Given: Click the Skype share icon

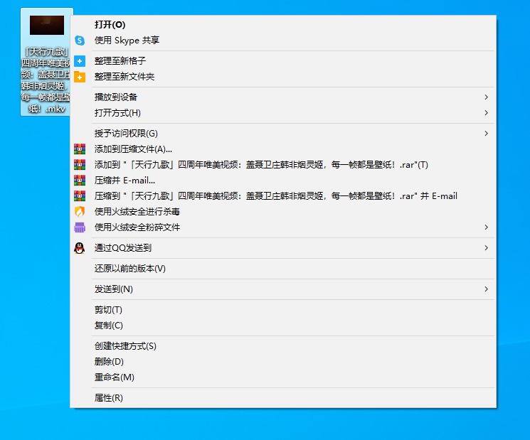Looking at the screenshot, I should point(80,41).
